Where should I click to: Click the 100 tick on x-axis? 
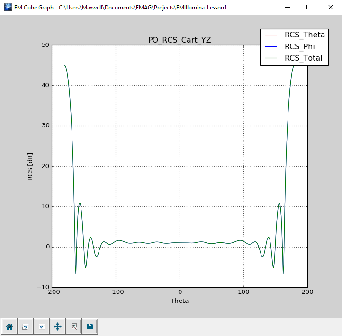(243, 292)
